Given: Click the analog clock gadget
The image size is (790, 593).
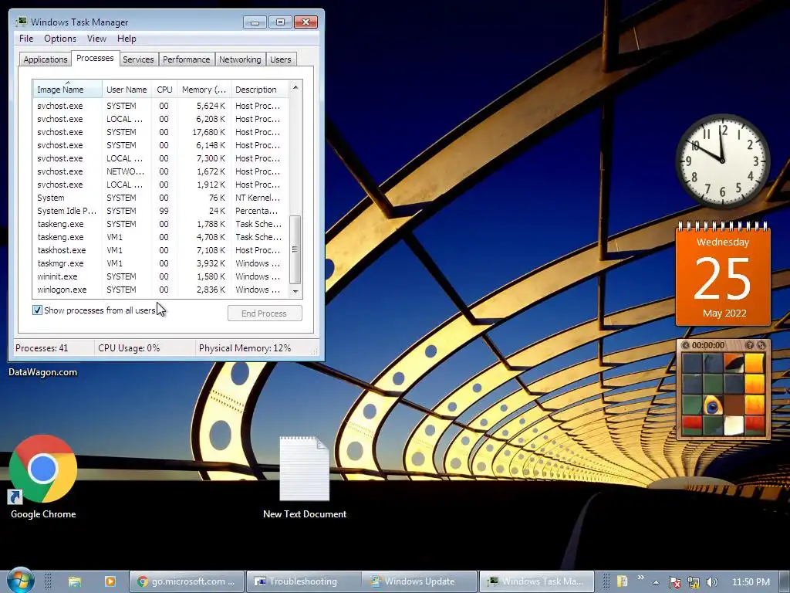Looking at the screenshot, I should tap(722, 161).
